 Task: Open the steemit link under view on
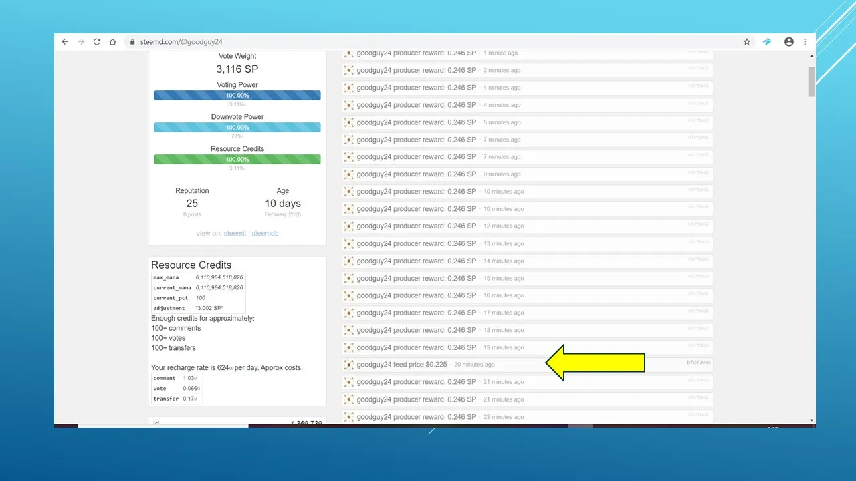pos(235,234)
